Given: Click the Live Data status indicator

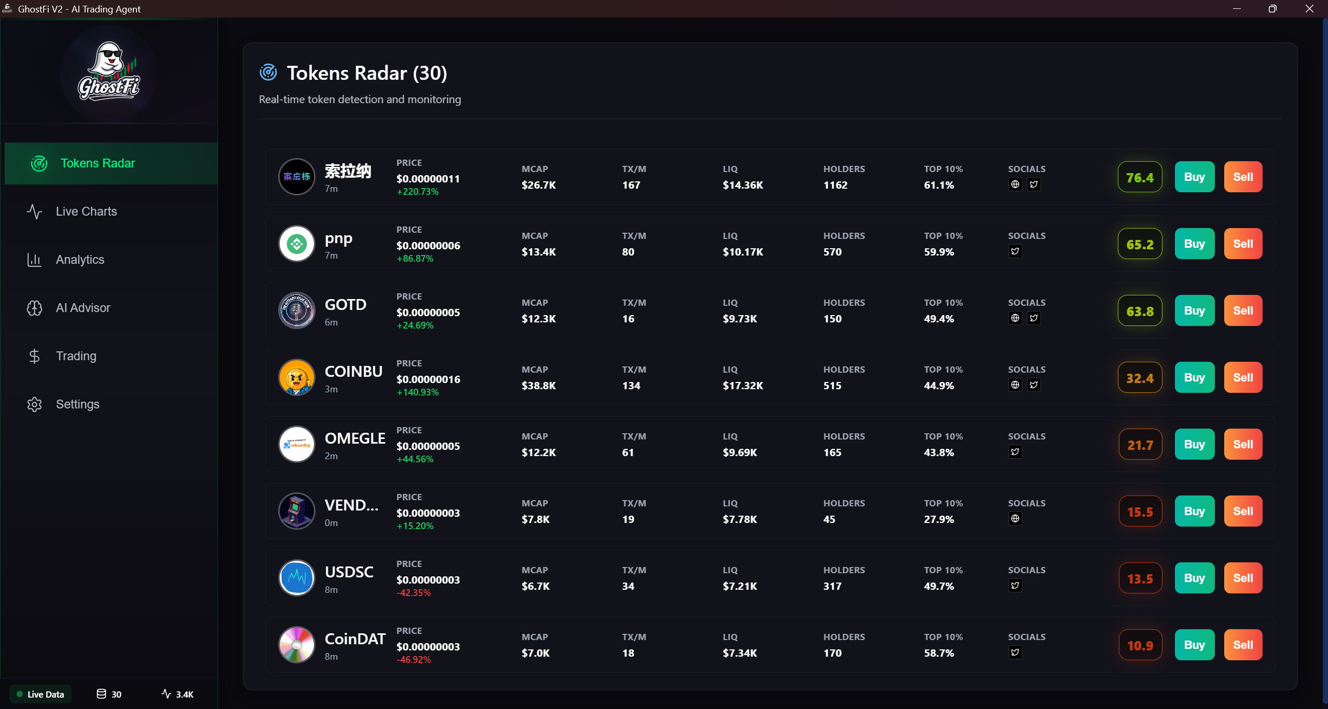Looking at the screenshot, I should [x=40, y=693].
